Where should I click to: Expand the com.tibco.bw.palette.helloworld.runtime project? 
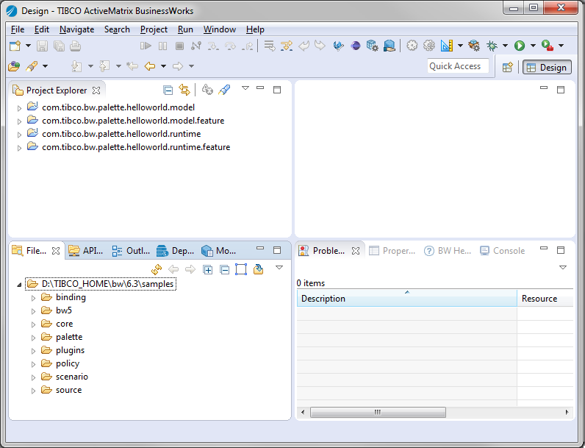(x=19, y=134)
